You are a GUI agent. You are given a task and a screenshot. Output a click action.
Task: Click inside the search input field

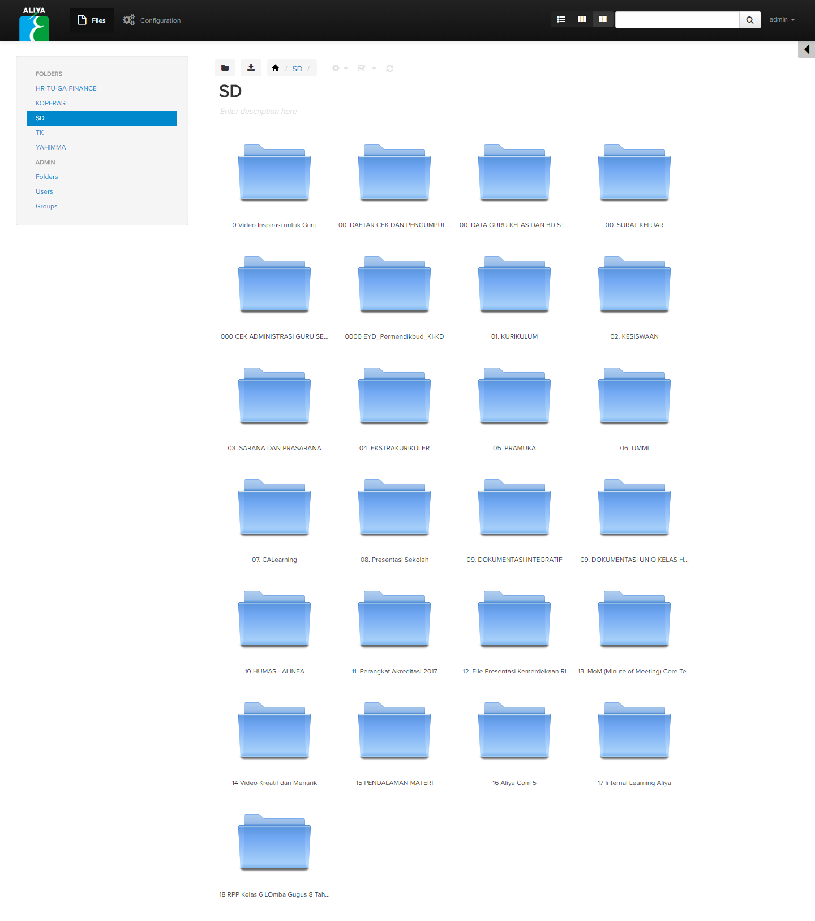click(677, 20)
